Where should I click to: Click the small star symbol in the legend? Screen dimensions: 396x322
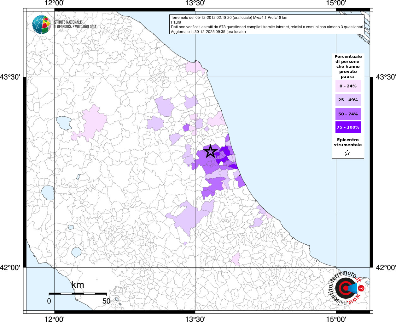[x=347, y=153]
